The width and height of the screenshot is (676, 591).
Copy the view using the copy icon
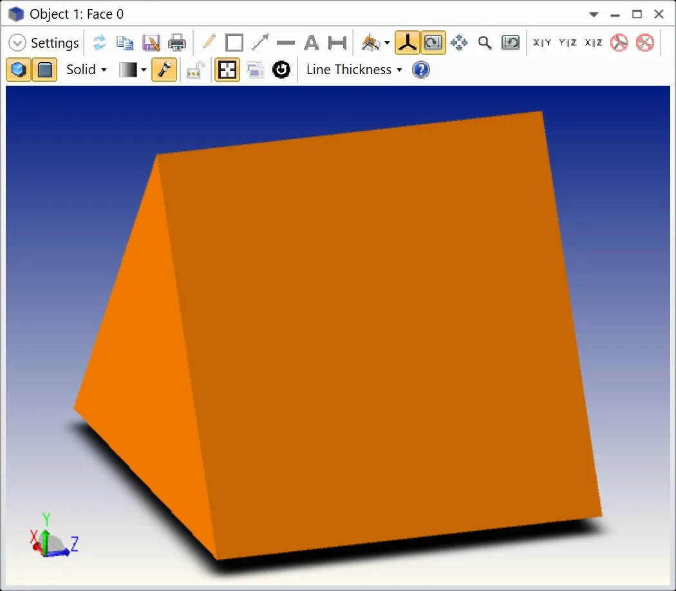pos(124,43)
